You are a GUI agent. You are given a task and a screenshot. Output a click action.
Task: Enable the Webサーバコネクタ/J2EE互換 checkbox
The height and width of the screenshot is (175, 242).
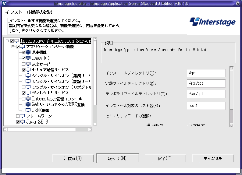point(23,104)
